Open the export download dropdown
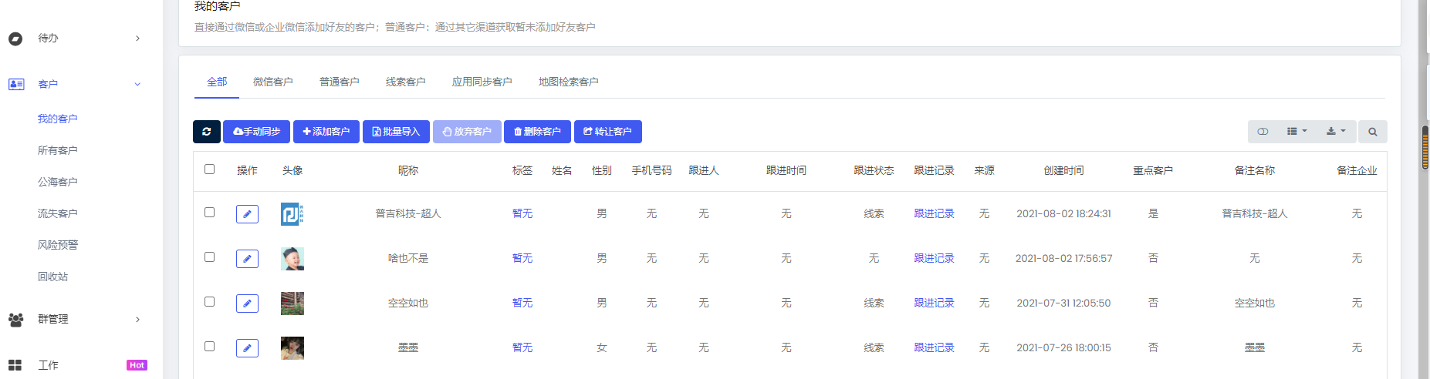The height and width of the screenshot is (379, 1430). coord(1336,132)
